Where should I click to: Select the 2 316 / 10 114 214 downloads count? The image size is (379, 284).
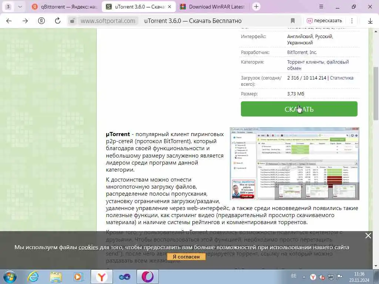click(307, 78)
